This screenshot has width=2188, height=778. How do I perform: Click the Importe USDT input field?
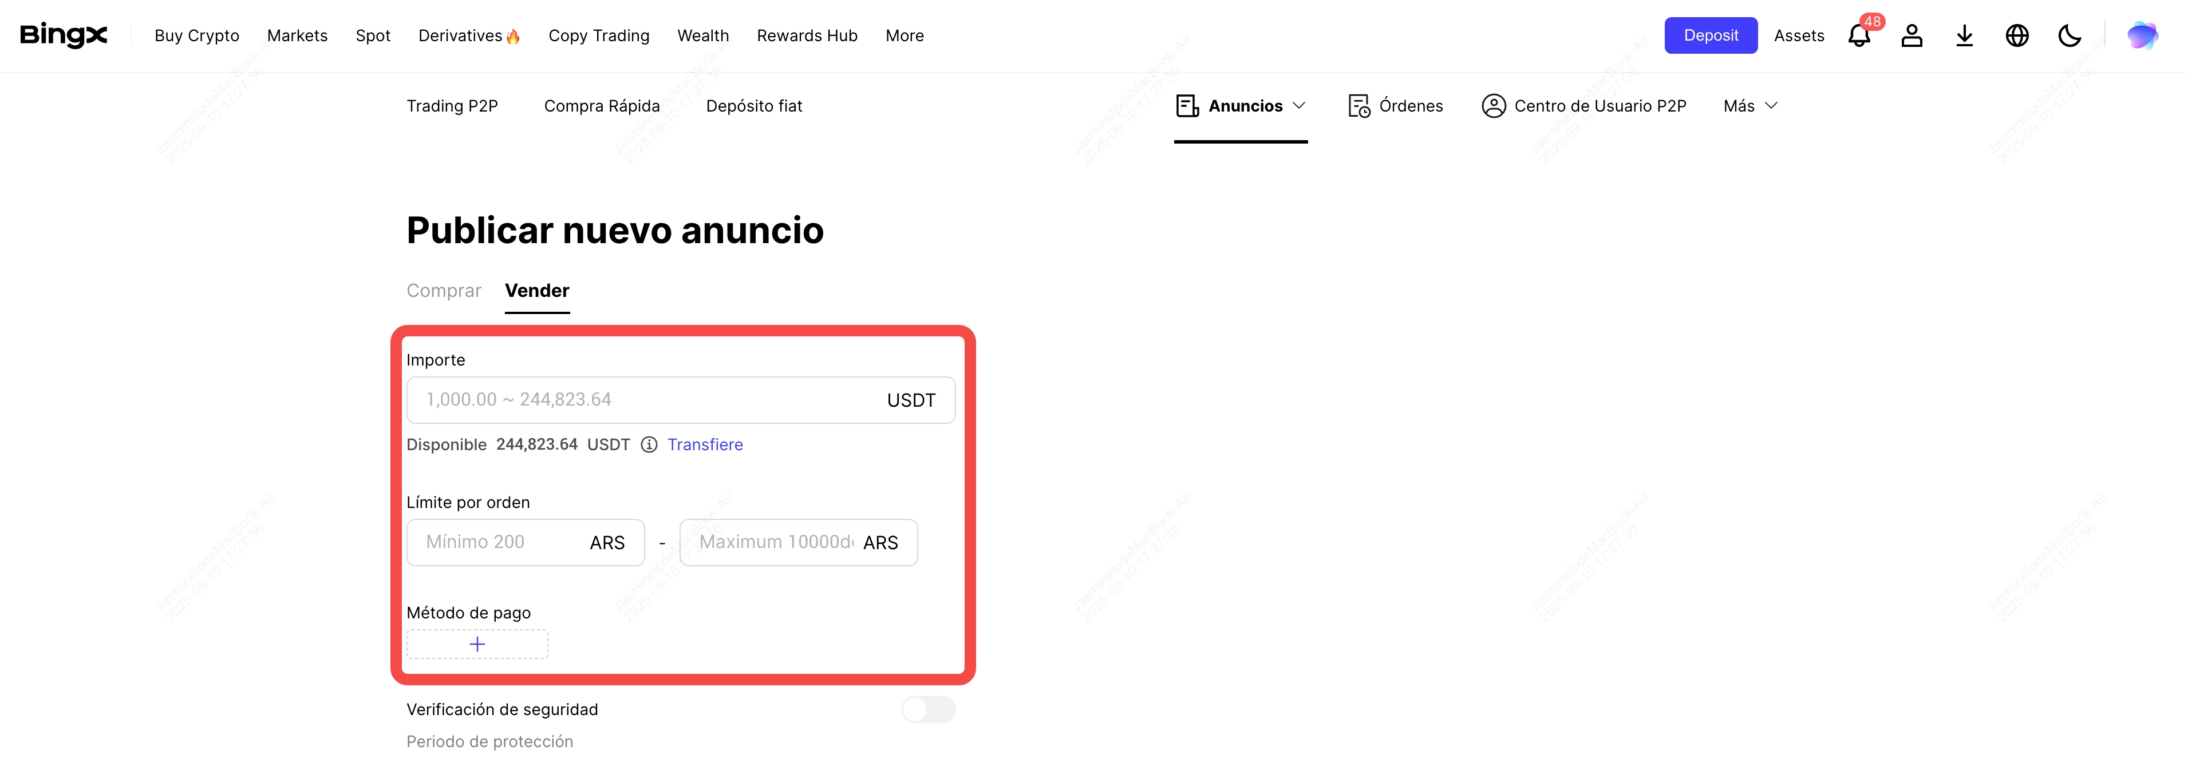(x=646, y=400)
